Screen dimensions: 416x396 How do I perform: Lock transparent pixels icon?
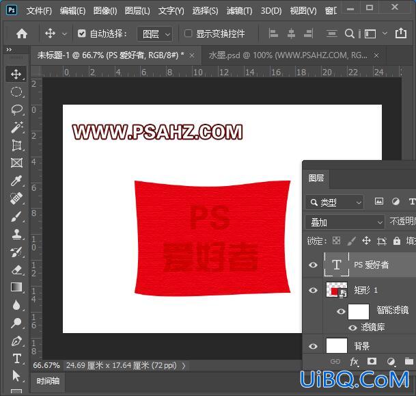(336, 241)
